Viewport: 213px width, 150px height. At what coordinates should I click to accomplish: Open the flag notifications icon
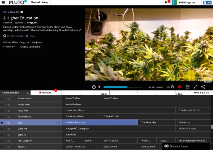coord(166,3)
